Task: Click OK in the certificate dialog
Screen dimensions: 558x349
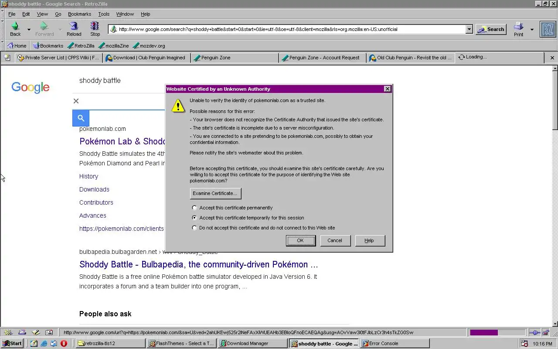Action: [x=301, y=240]
